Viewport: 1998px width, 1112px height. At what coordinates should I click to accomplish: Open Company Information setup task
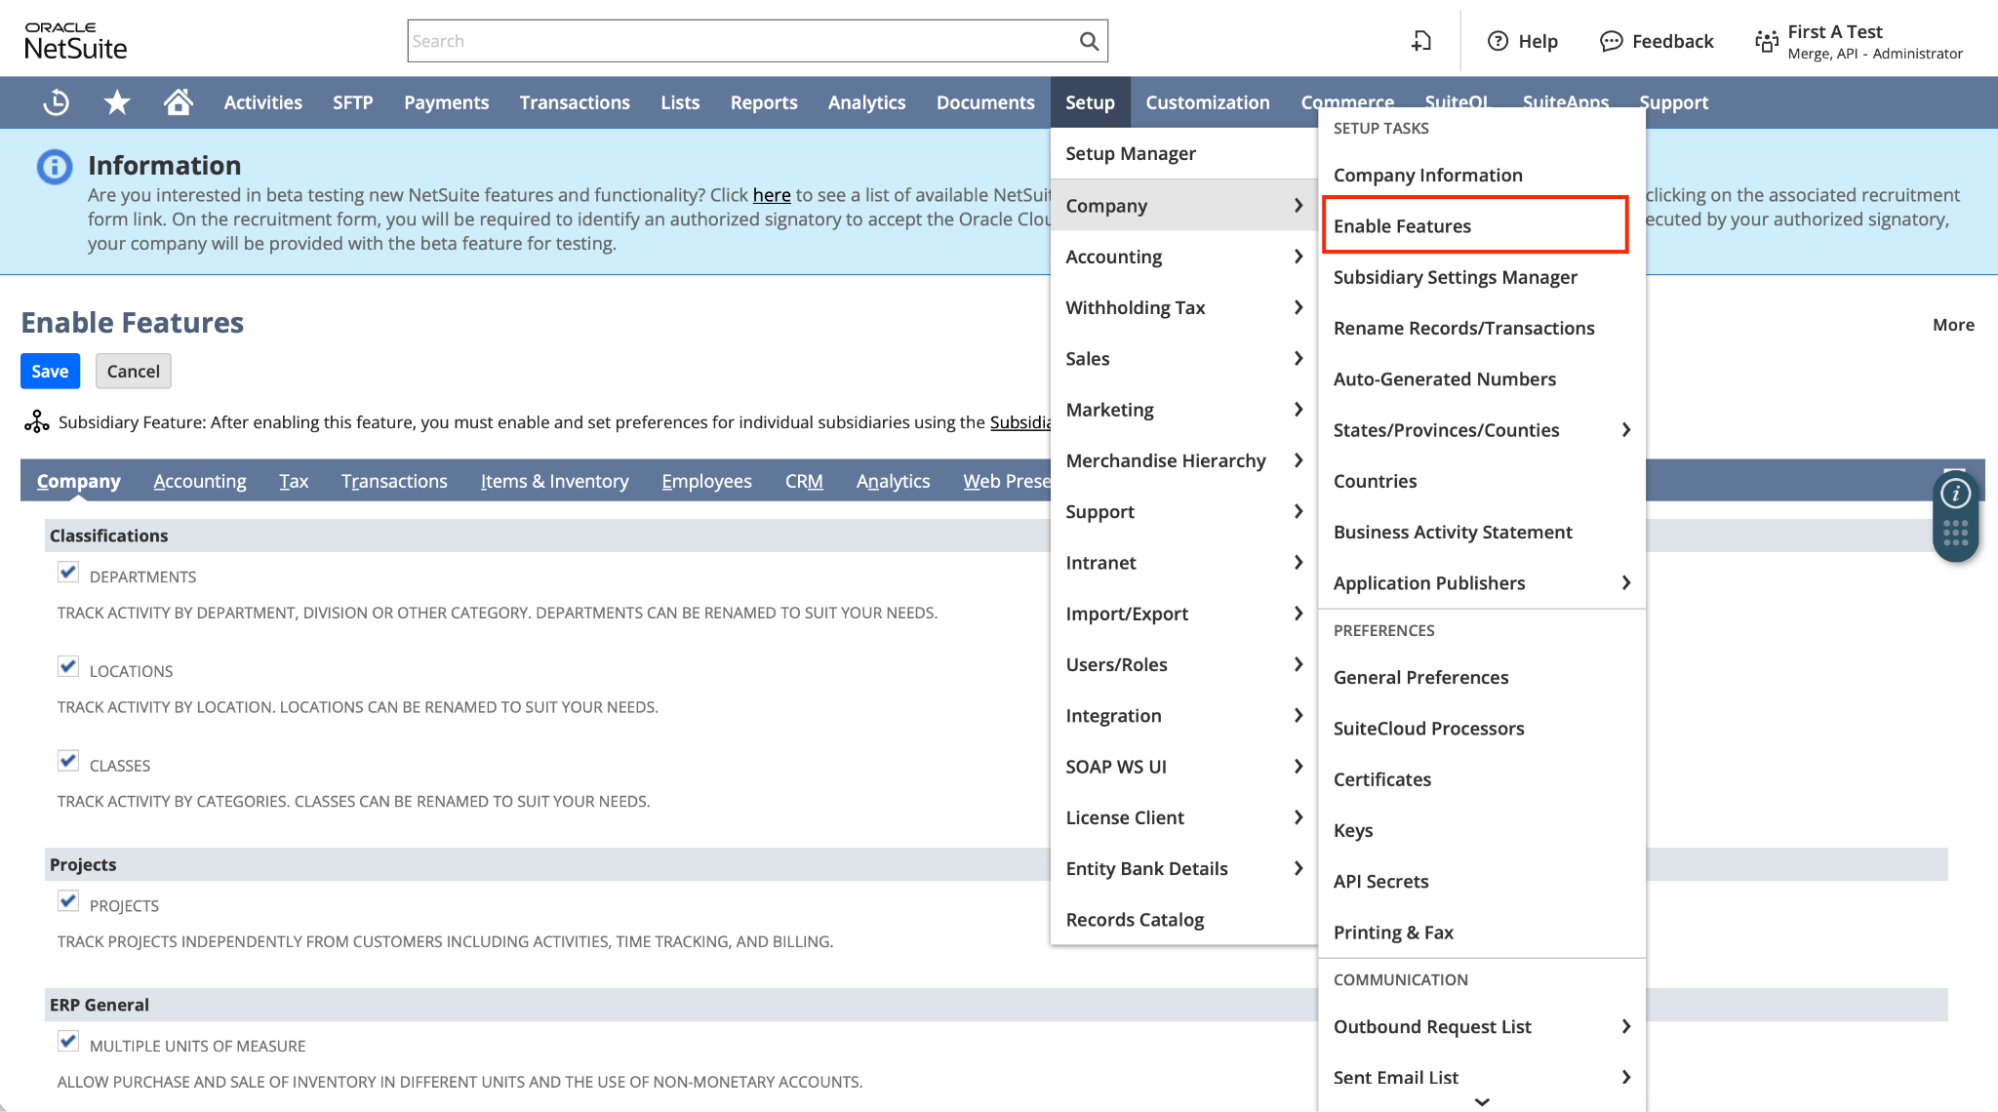(1481, 175)
